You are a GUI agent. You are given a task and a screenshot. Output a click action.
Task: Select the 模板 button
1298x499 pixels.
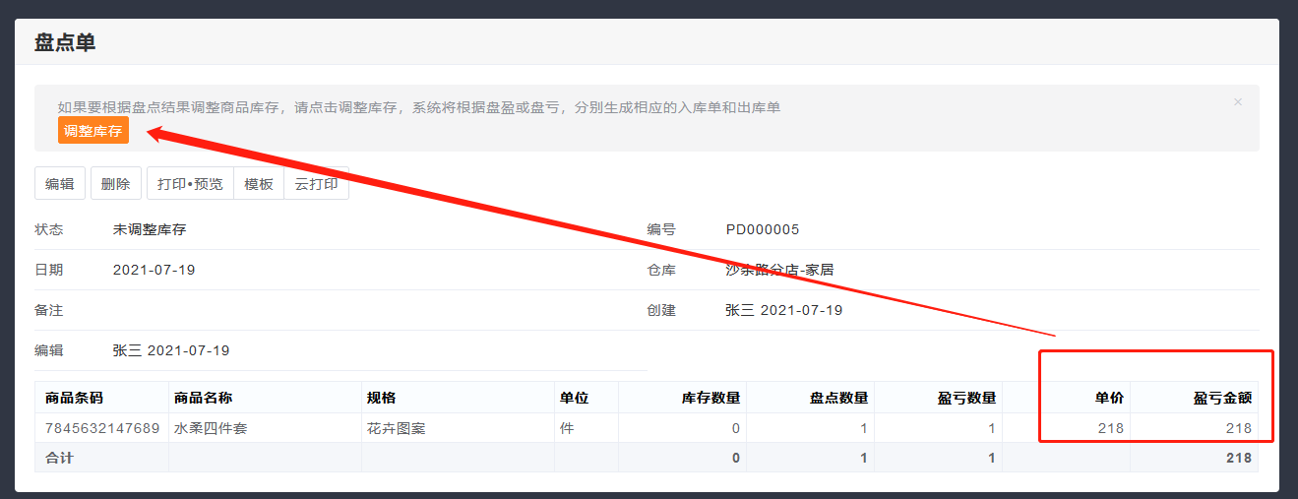point(259,184)
